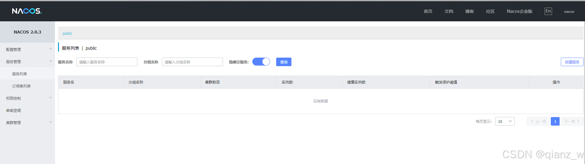Click the 查询 search button
Image resolution: width=585 pixels, height=164 pixels.
tap(284, 62)
